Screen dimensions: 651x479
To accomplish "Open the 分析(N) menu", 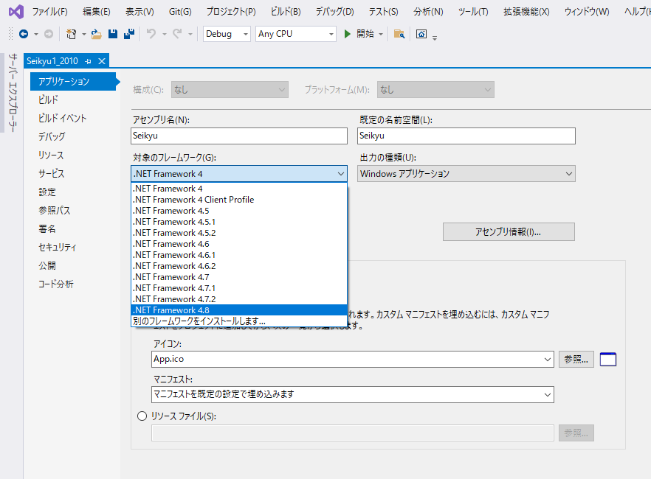I will (428, 12).
